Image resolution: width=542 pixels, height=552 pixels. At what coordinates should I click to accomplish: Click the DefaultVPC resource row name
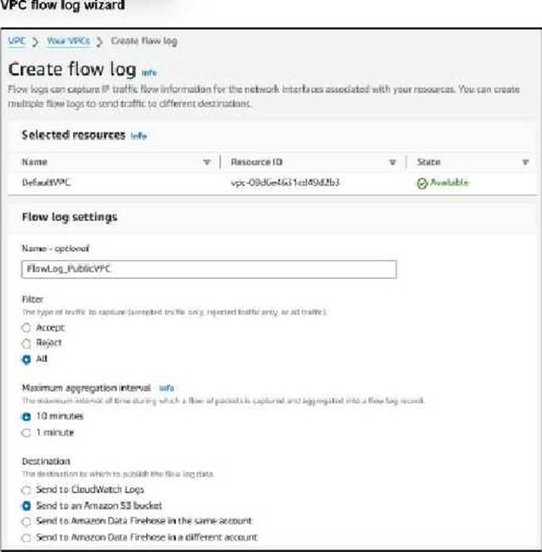pyautogui.click(x=47, y=183)
